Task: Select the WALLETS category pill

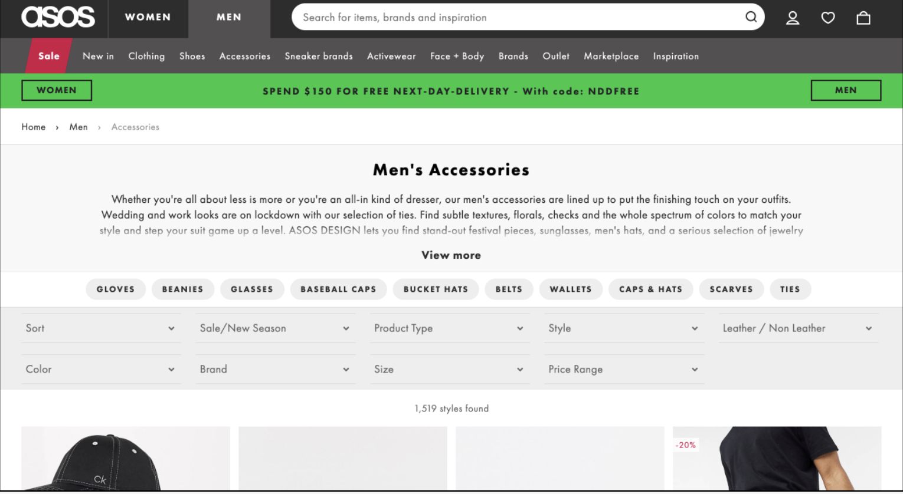Action: [571, 289]
